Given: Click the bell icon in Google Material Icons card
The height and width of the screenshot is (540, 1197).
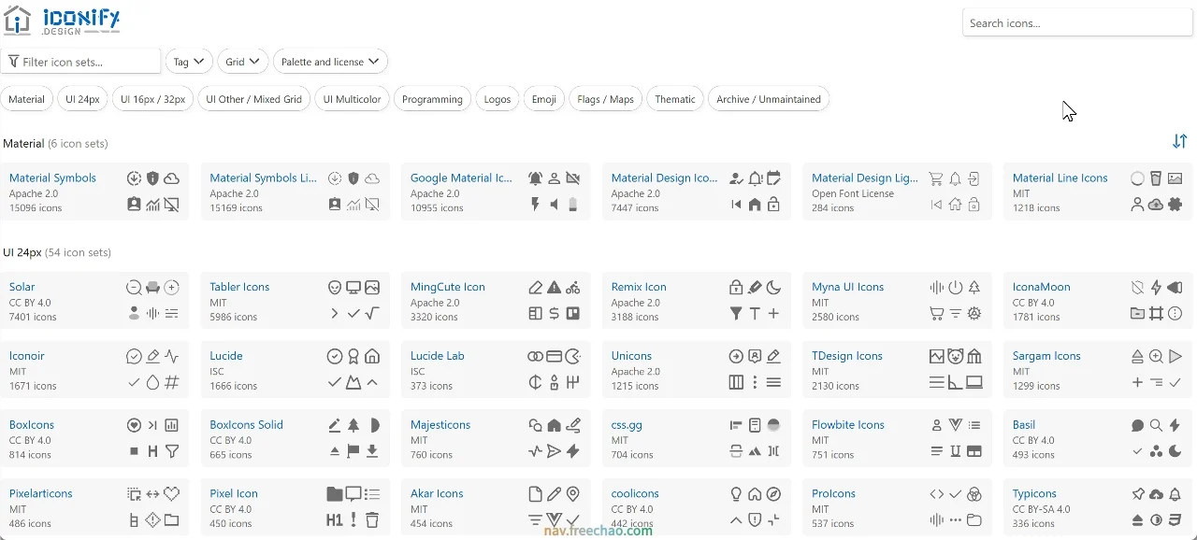Looking at the screenshot, I should pos(535,178).
